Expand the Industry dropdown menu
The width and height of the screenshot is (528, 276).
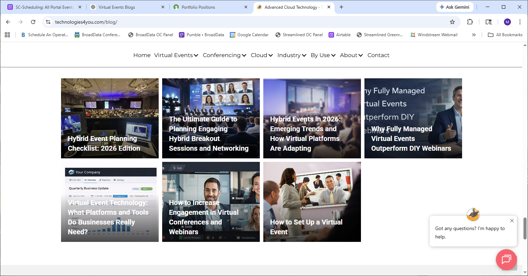[292, 55]
